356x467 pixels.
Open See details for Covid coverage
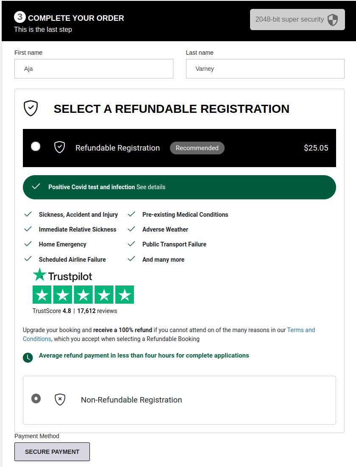151,187
